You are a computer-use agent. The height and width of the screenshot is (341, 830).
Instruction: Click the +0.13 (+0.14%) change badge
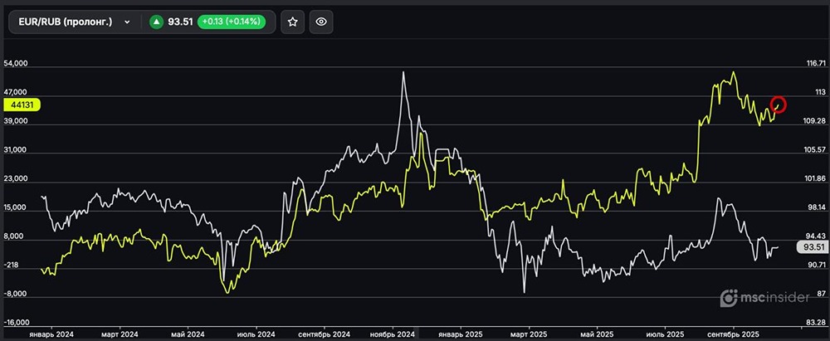tap(231, 22)
